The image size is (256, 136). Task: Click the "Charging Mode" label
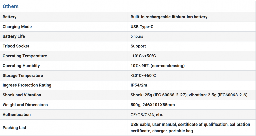pos(17,27)
